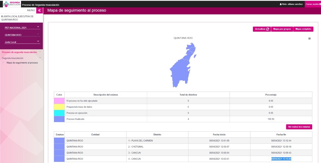Click the Actualizar refresh button

(x=262, y=29)
